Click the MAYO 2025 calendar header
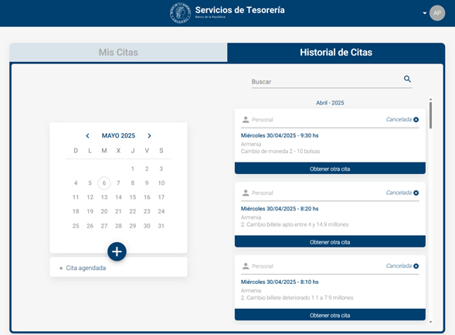 click(118, 135)
